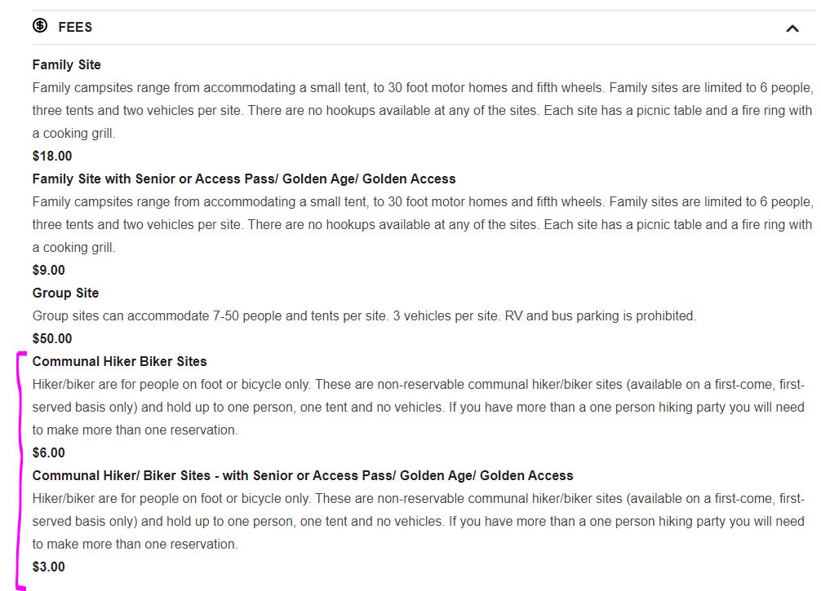Image resolution: width=821 pixels, height=591 pixels.
Task: Click the dollar sign icon beside FEES
Action: [40, 25]
